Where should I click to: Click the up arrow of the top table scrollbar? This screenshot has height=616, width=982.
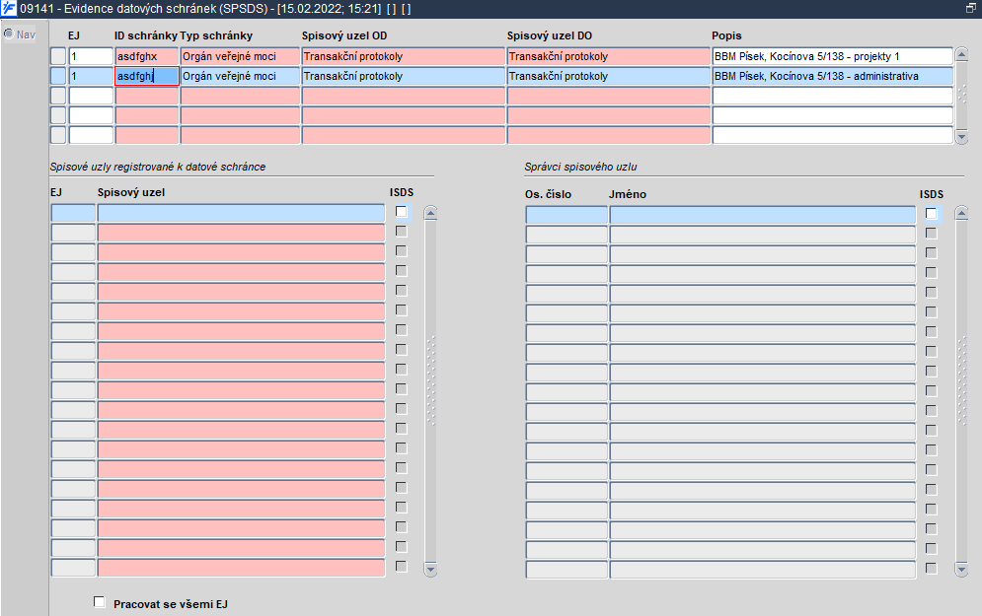[962, 55]
